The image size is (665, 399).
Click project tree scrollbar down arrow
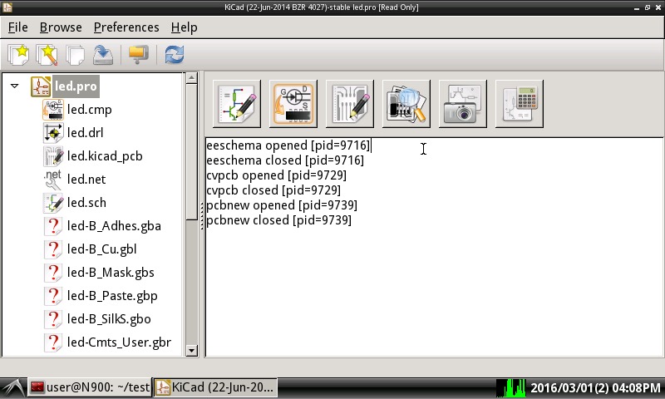pyautogui.click(x=192, y=351)
